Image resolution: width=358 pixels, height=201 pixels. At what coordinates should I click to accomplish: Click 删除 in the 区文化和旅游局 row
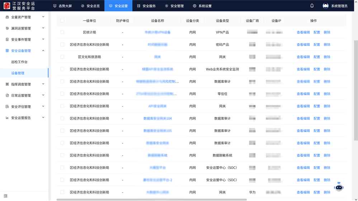tap(327, 57)
